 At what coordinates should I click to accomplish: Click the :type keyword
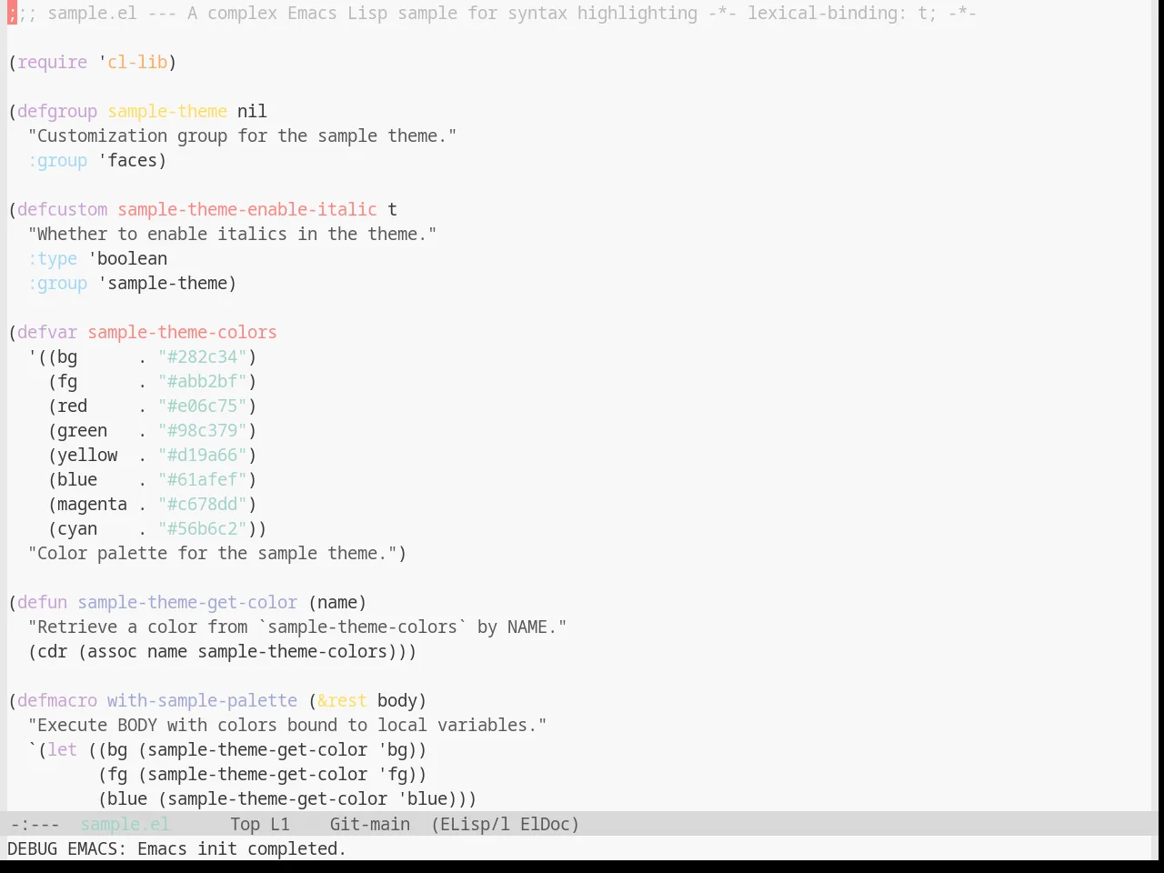pyautogui.click(x=53, y=258)
